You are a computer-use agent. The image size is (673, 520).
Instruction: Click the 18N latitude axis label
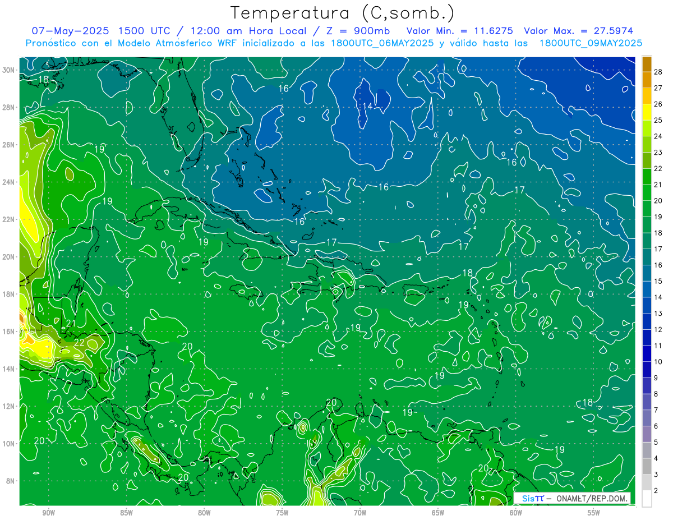[8, 294]
